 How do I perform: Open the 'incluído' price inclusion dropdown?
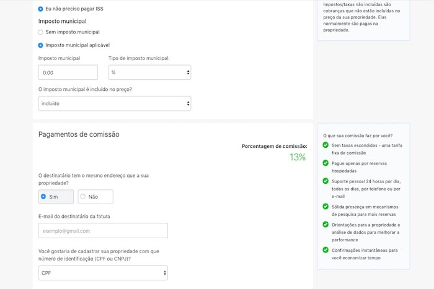point(115,103)
